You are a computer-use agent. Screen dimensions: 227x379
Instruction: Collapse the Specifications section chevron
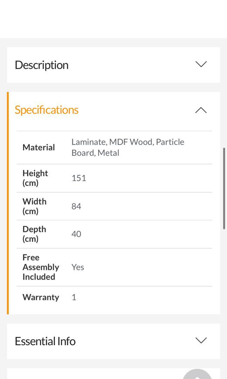click(201, 110)
